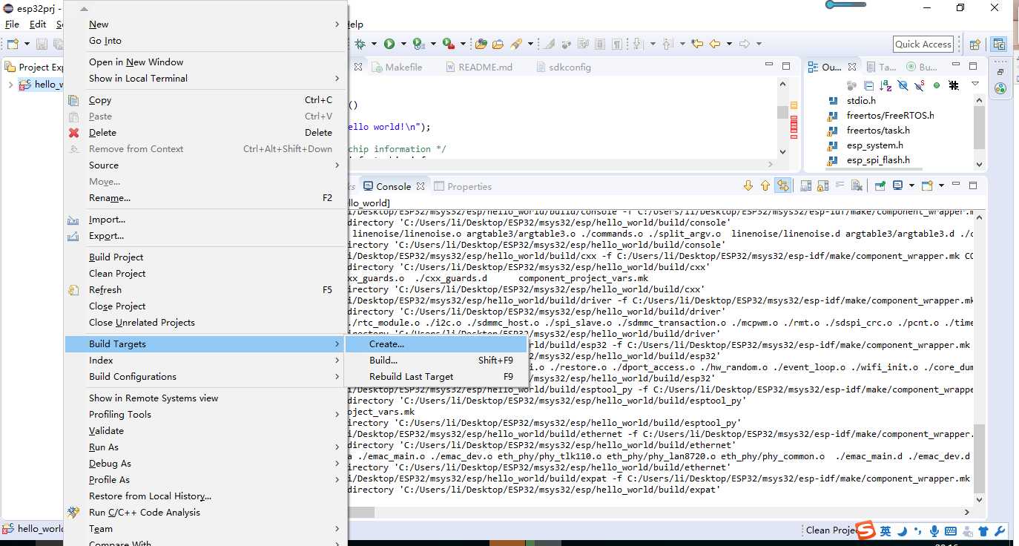The width and height of the screenshot is (1019, 546).
Task: Select Build Project in context menu
Action: click(x=205, y=257)
